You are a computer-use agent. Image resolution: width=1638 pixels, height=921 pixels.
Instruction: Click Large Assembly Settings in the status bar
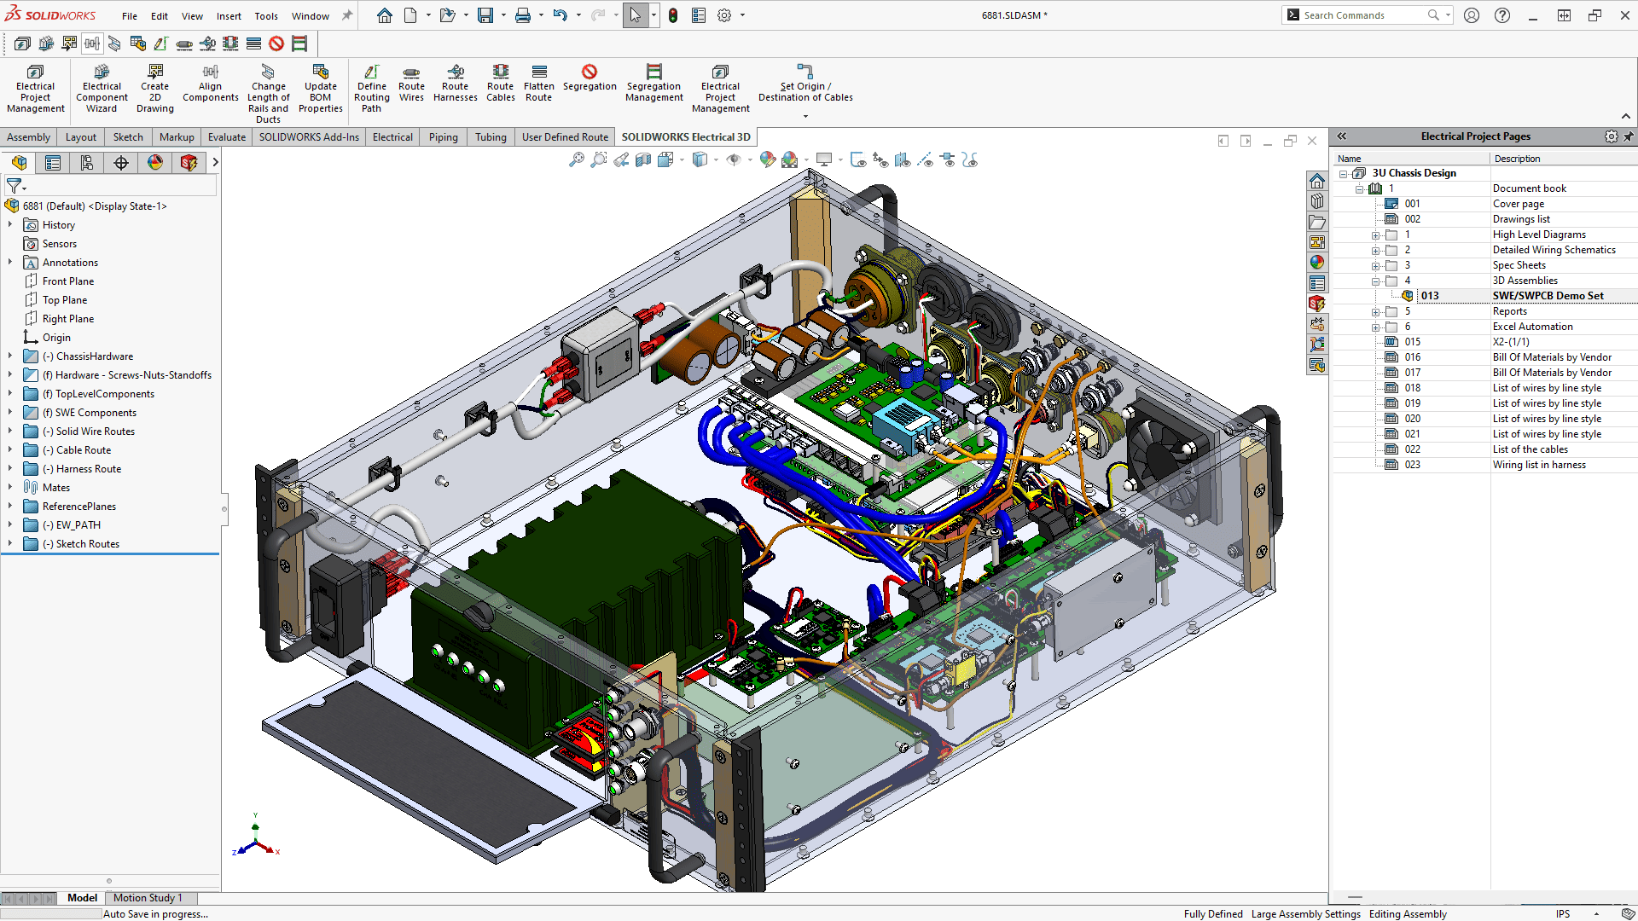point(1305,913)
